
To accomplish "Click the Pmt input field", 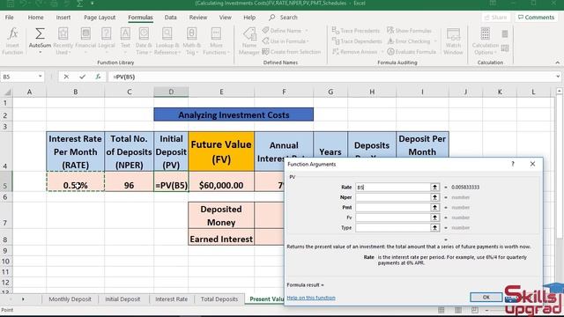I will click(x=393, y=207).
